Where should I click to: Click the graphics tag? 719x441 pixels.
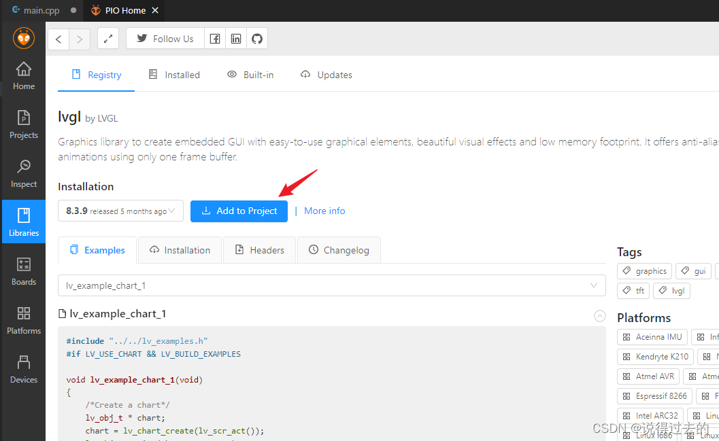click(x=644, y=271)
